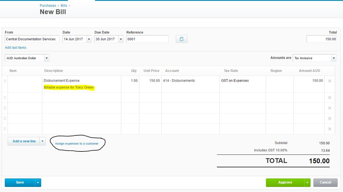Screen dimensions: 343x192
Task: Navigate to Bills in the breadcrumb
Action: pyautogui.click(x=64, y=6)
